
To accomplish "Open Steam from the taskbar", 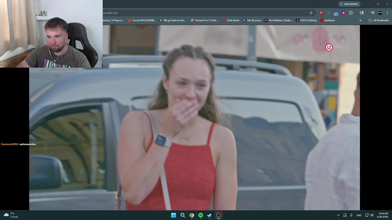I will 209,215.
